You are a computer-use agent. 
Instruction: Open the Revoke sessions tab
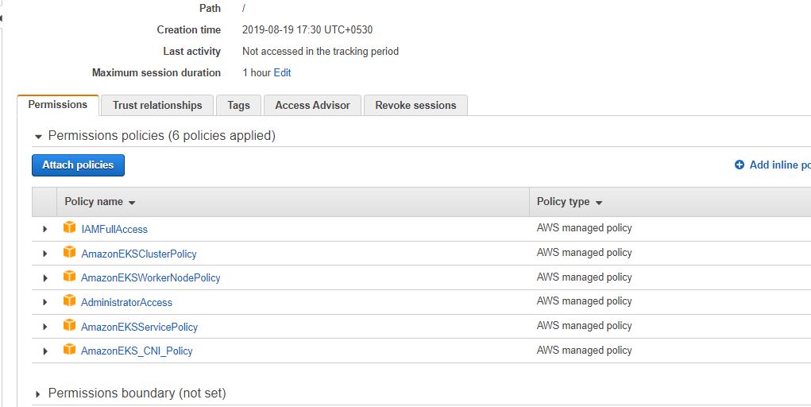point(415,105)
